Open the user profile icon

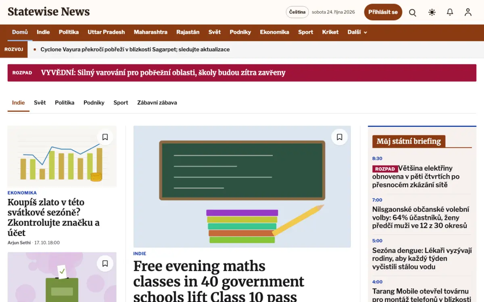(468, 12)
